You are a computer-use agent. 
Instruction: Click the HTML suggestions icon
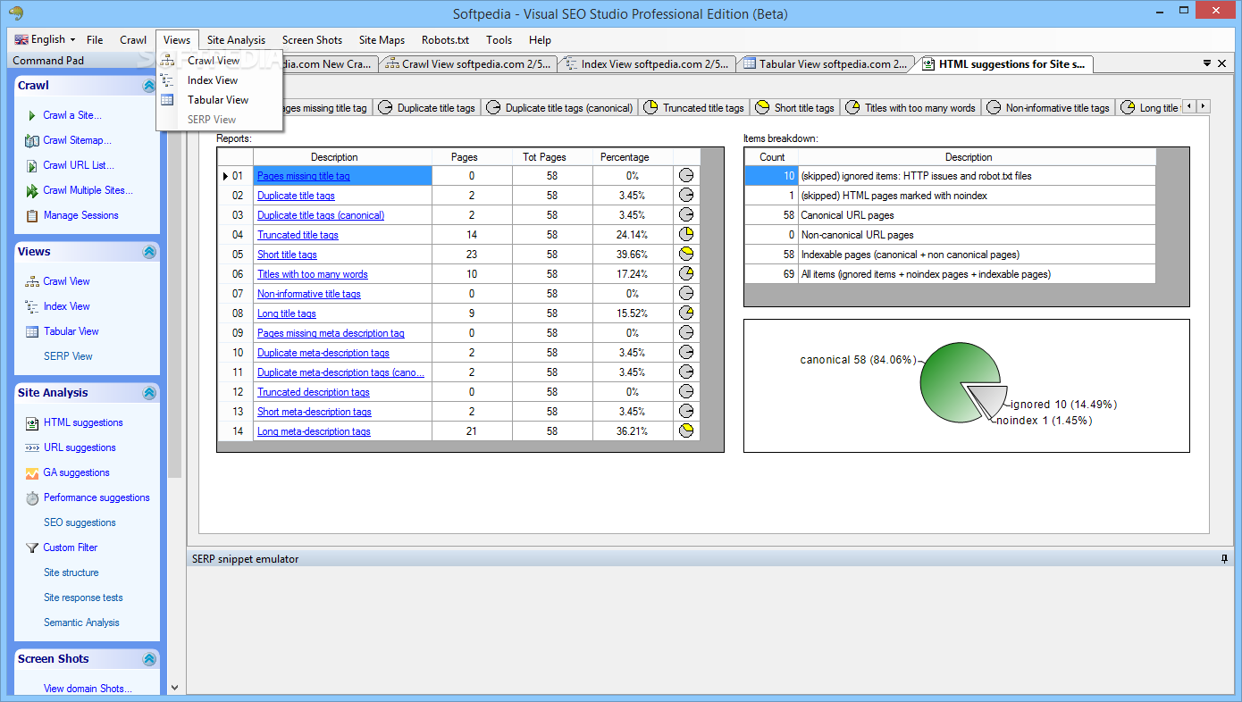tap(32, 422)
